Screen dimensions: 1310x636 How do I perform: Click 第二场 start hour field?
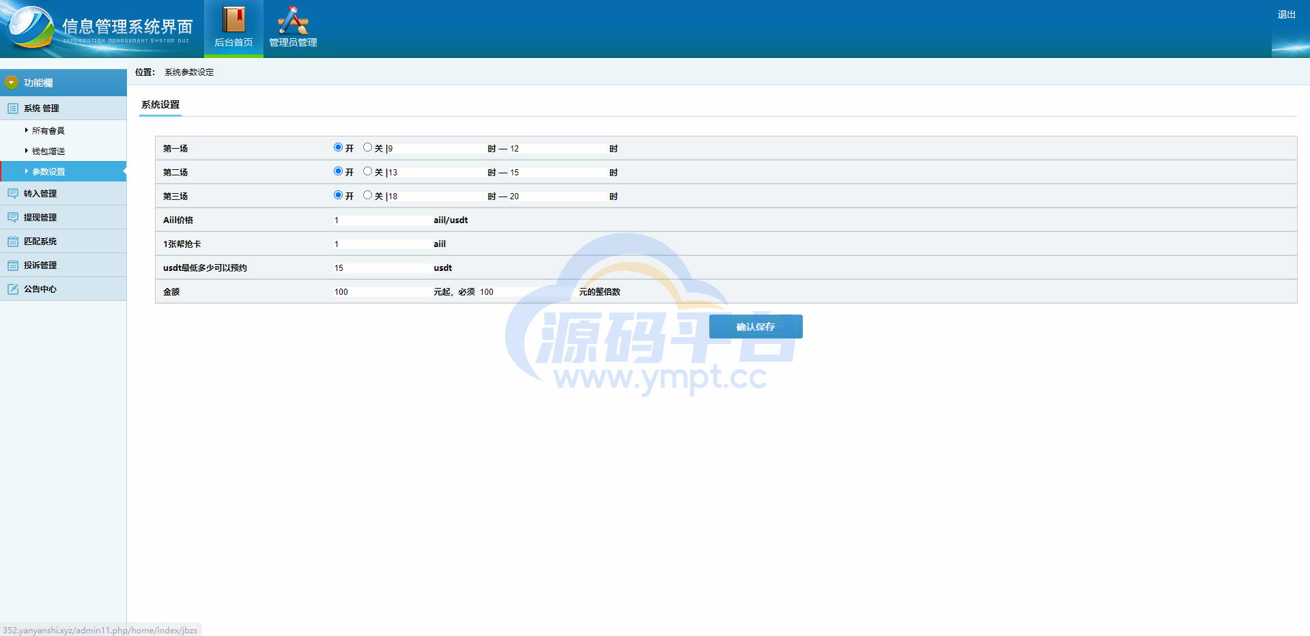coord(436,173)
